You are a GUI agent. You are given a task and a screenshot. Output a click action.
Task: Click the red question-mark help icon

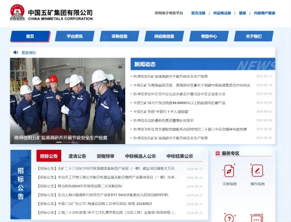229,217
